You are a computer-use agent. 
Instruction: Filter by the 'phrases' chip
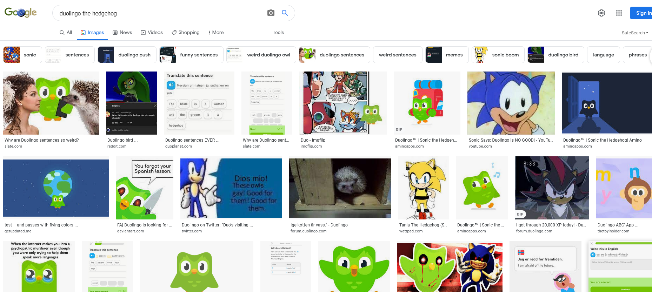coord(637,55)
